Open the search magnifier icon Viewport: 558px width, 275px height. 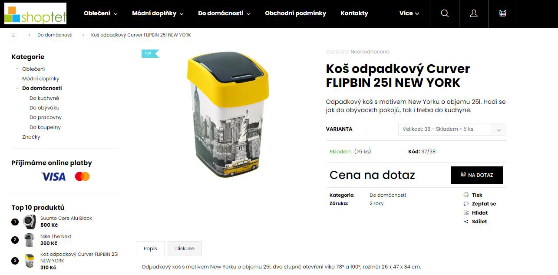(444, 13)
